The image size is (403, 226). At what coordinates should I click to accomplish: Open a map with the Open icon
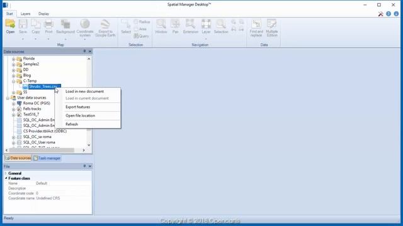10,26
